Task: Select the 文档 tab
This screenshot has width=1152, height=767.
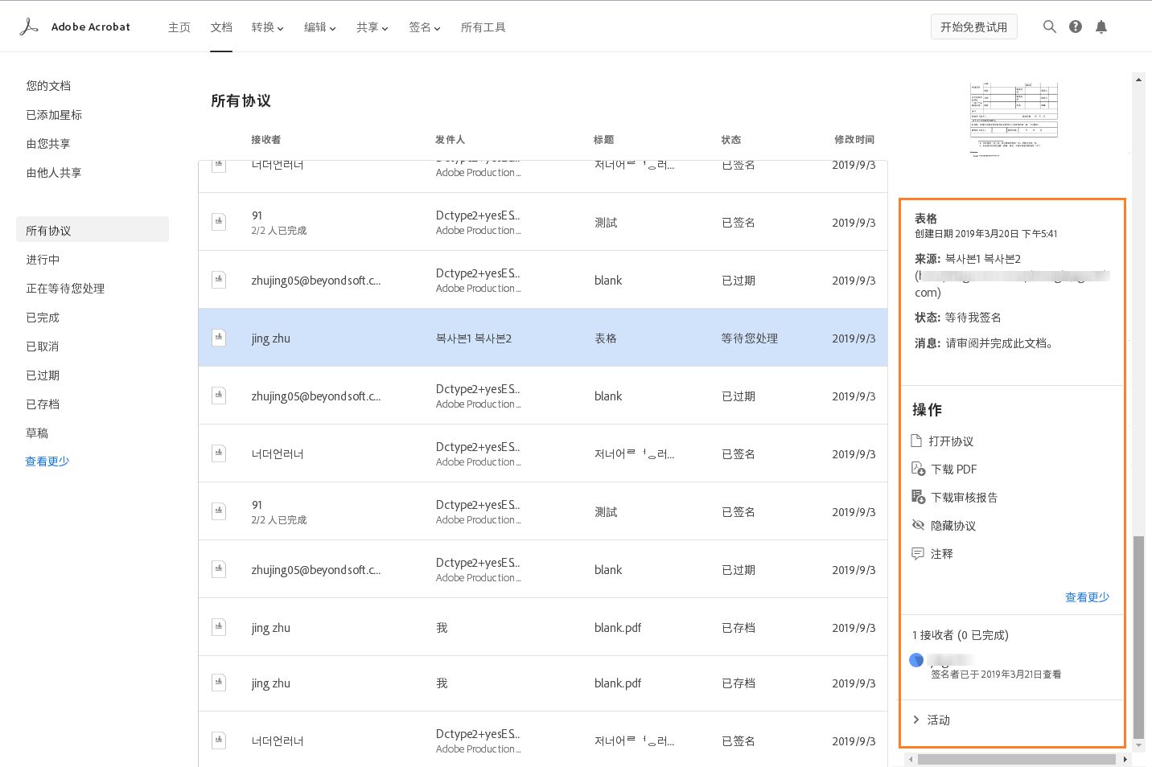Action: pos(221,27)
